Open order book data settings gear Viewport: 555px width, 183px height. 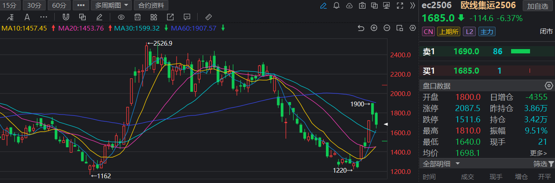549,85
